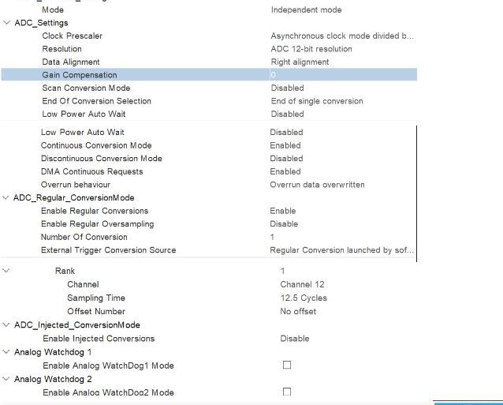Select the Sampling Time parameter label
The image size is (503, 405).
coord(96,298)
